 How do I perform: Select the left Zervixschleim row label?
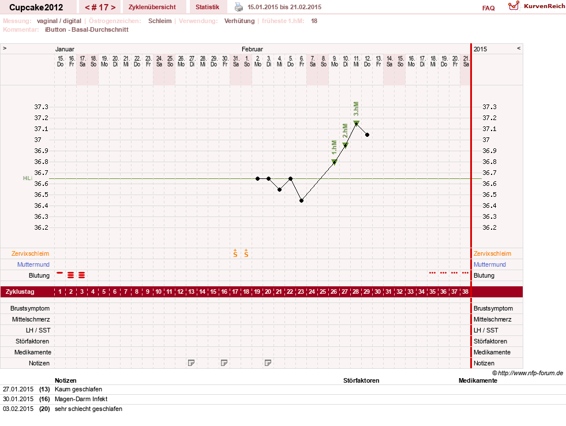coord(31,253)
